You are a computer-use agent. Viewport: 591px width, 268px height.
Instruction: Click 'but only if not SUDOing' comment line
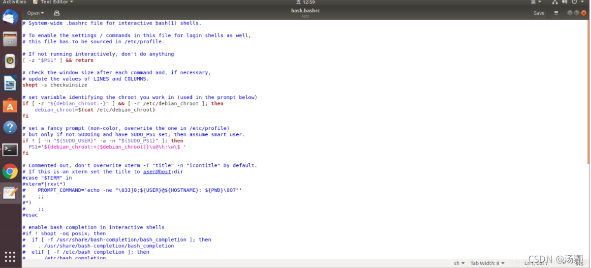[x=133, y=134]
